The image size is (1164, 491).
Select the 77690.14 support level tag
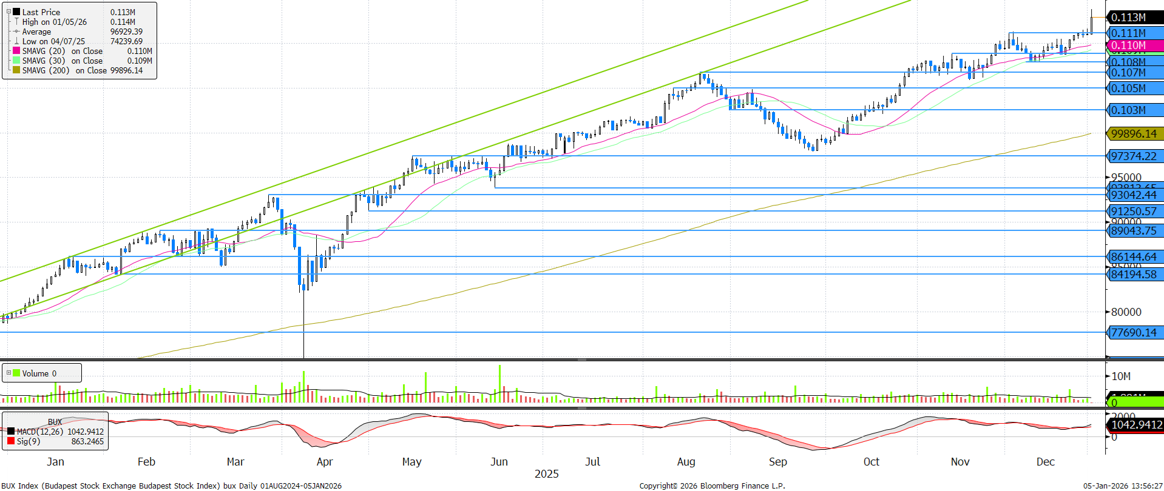[x=1134, y=333]
